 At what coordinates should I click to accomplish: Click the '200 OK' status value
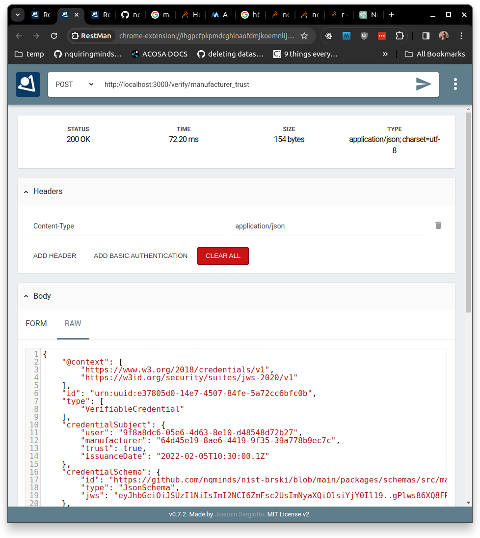[x=78, y=140]
